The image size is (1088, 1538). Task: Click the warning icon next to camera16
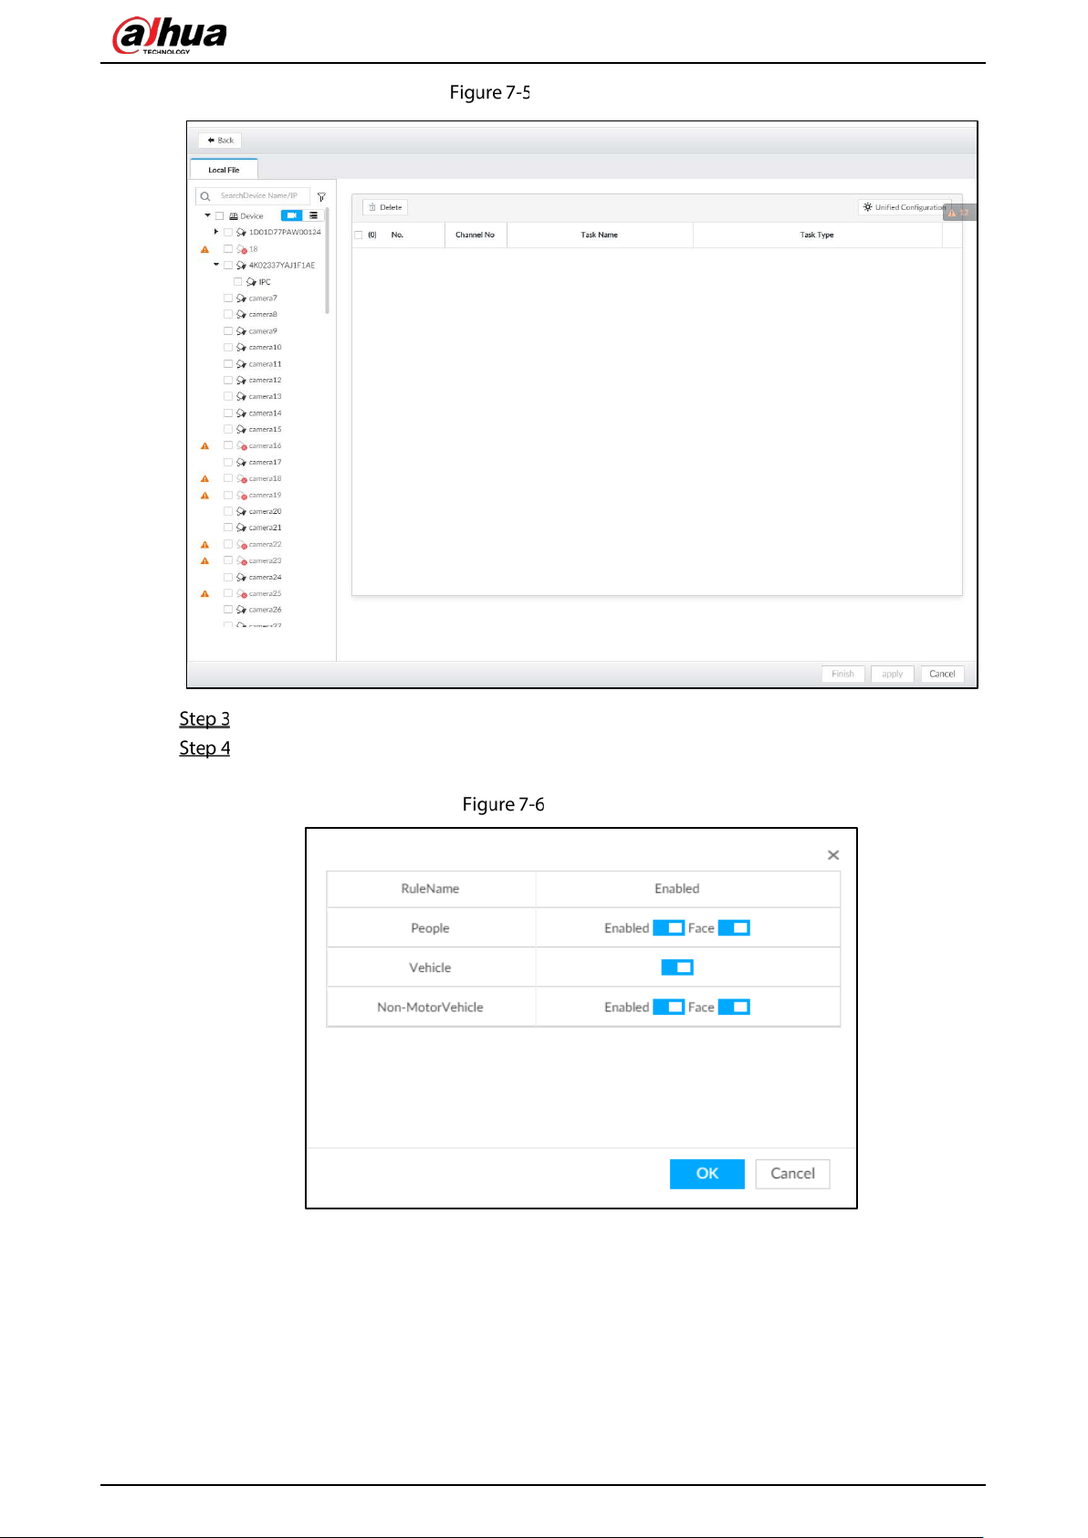[x=204, y=446]
